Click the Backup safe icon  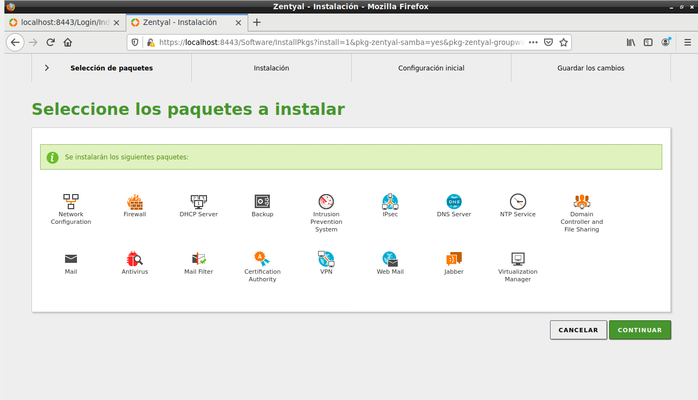click(x=262, y=202)
